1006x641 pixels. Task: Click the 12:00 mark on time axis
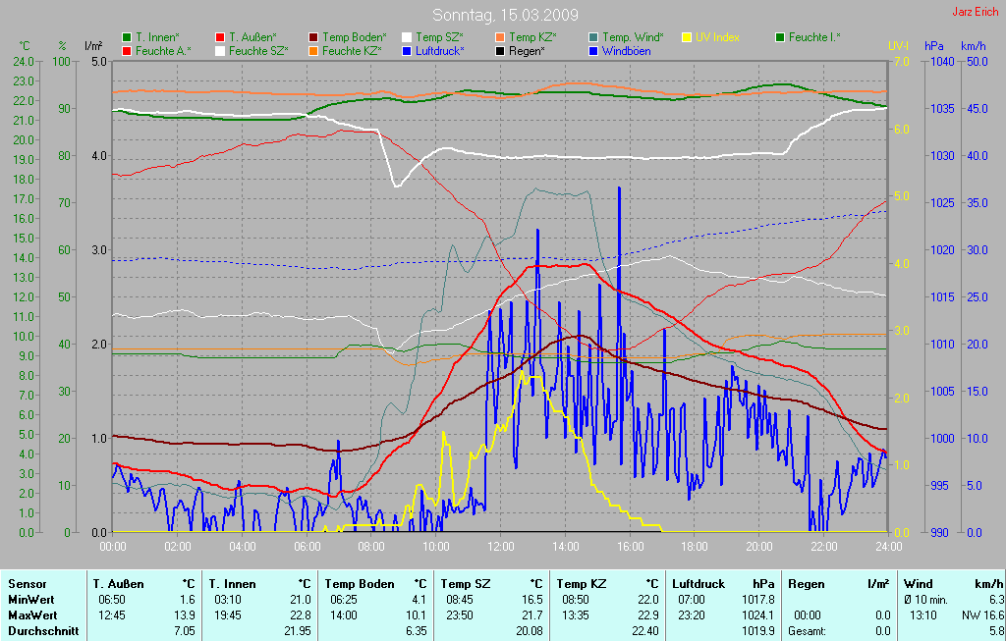(500, 546)
